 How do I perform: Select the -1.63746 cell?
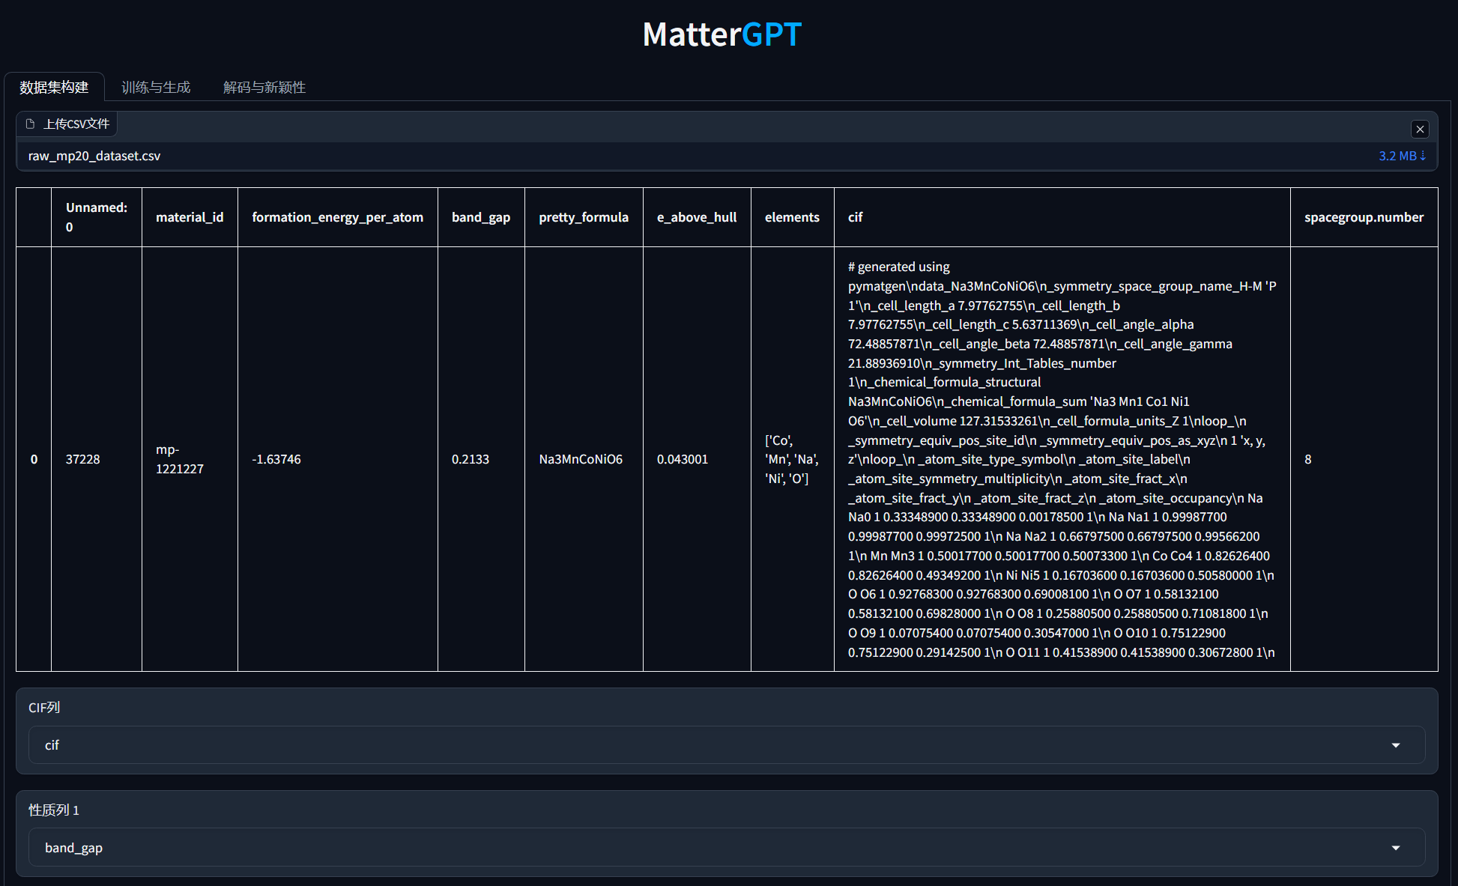[338, 459]
